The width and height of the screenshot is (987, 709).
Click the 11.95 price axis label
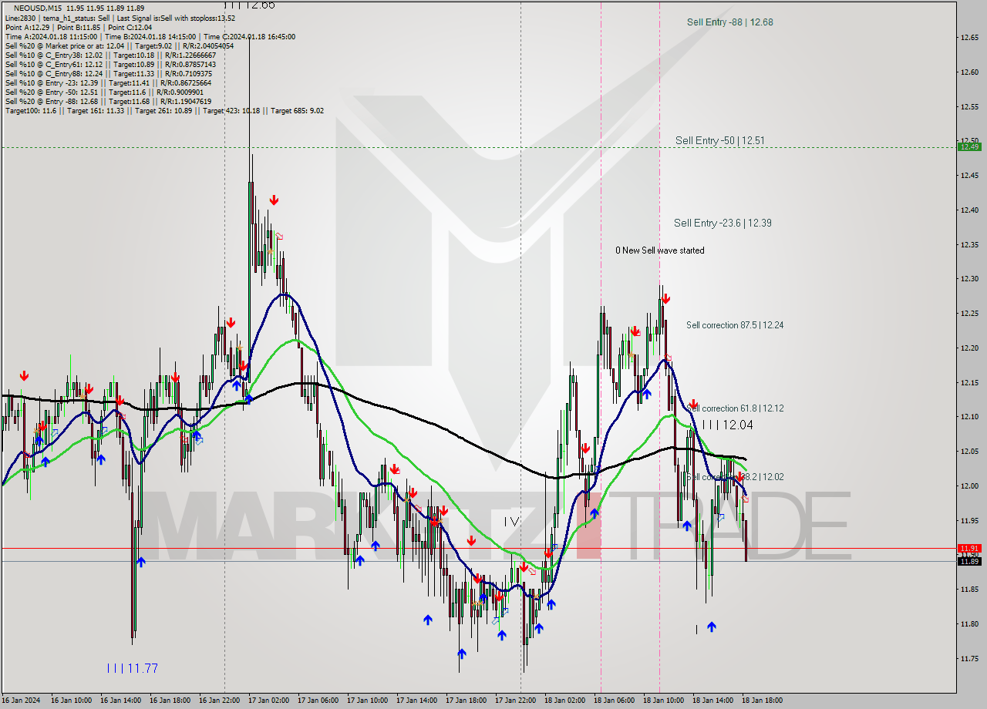(x=968, y=521)
